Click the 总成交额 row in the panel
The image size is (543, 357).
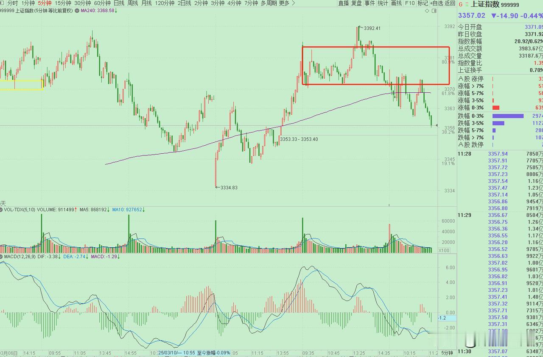point(500,48)
